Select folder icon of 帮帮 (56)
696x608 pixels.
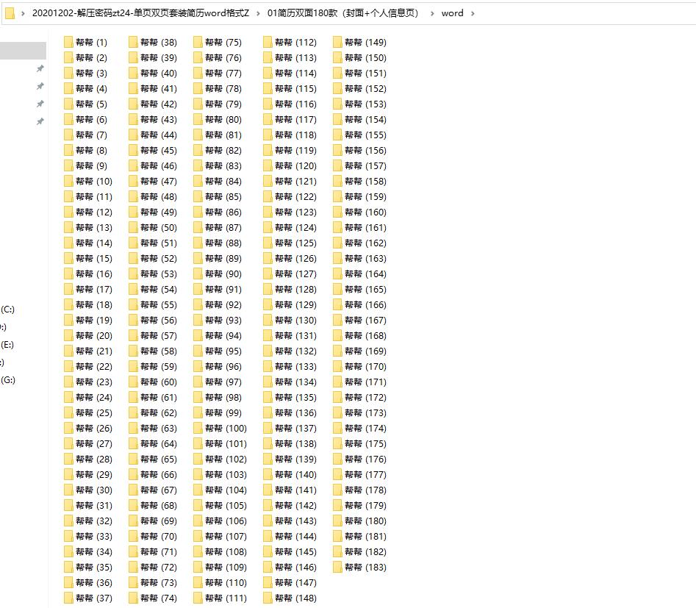click(x=133, y=321)
